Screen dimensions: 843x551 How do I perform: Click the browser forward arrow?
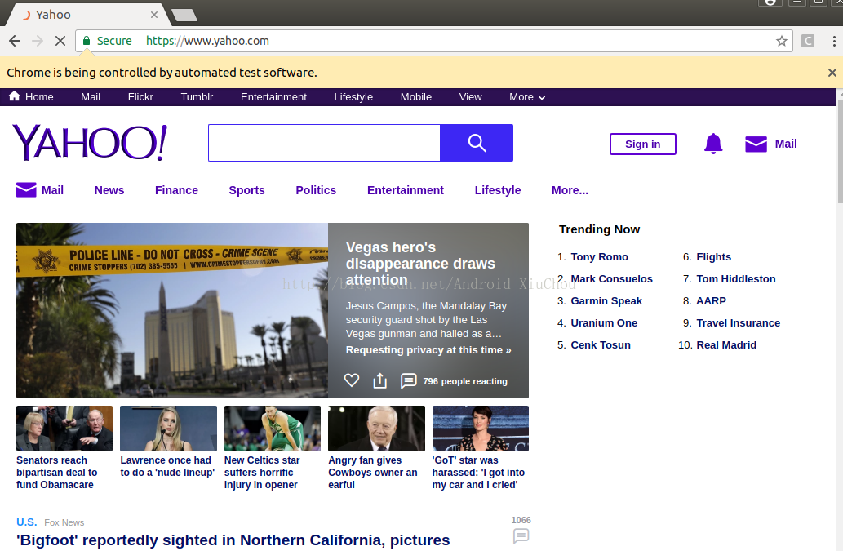tap(37, 41)
